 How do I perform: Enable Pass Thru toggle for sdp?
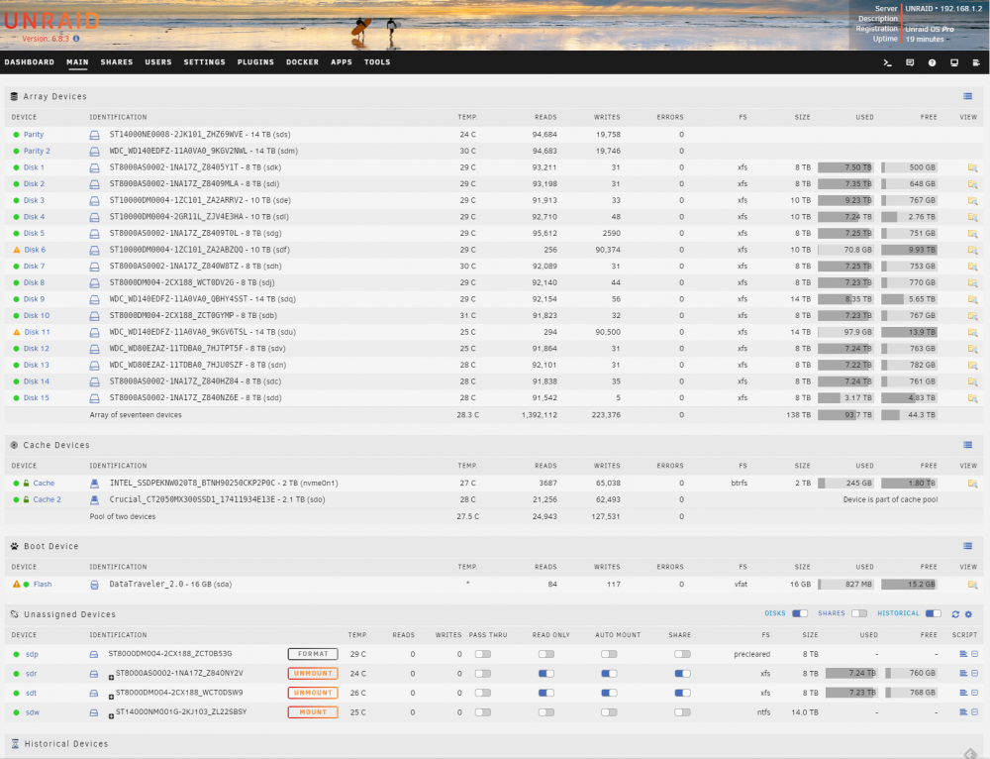coord(483,654)
